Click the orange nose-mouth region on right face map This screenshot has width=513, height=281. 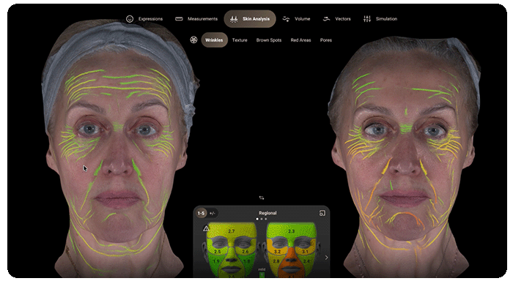click(x=291, y=263)
